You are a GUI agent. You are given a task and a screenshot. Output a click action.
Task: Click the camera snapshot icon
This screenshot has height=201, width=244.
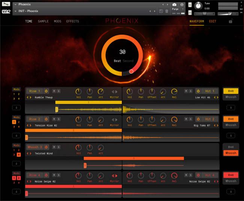[174, 5]
